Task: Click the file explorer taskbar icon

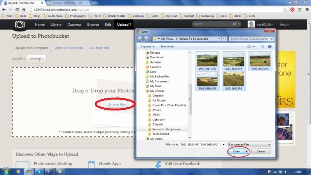Action: coord(60,171)
